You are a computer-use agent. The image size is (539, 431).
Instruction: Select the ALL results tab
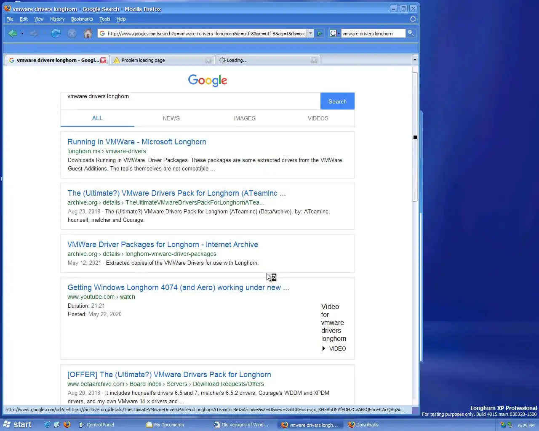[97, 118]
